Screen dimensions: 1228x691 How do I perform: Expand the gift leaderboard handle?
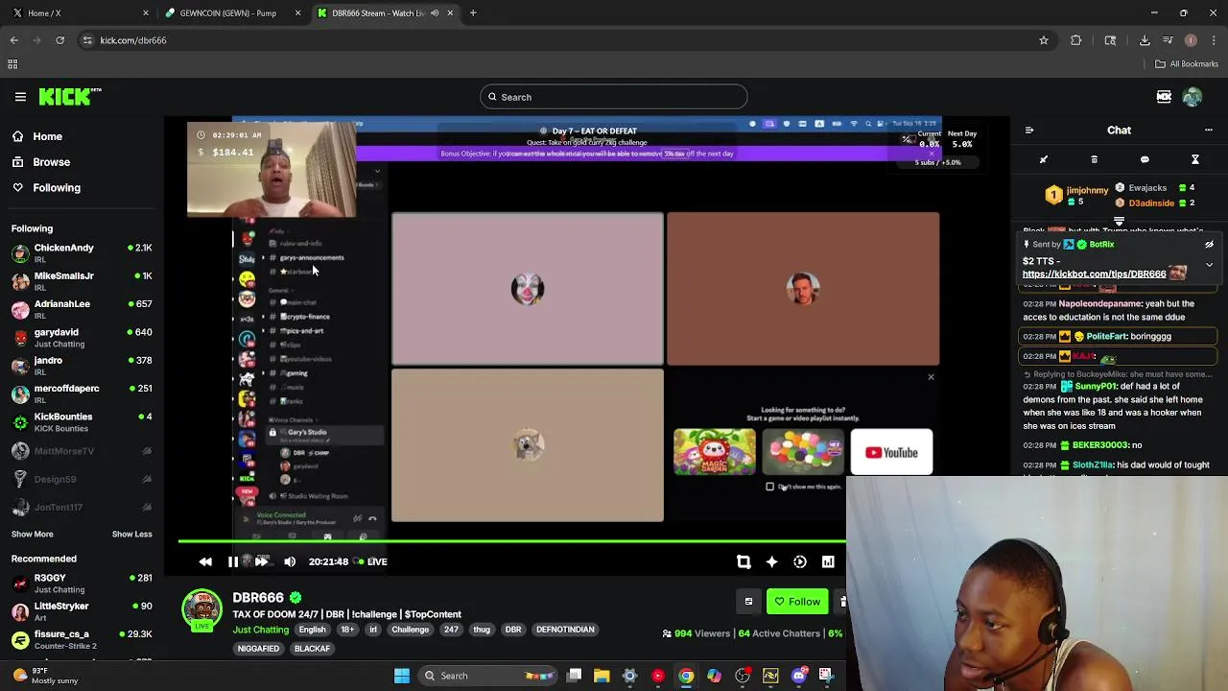pos(1119,221)
